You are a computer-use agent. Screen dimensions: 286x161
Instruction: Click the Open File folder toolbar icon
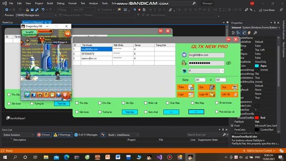(x=27, y=10)
